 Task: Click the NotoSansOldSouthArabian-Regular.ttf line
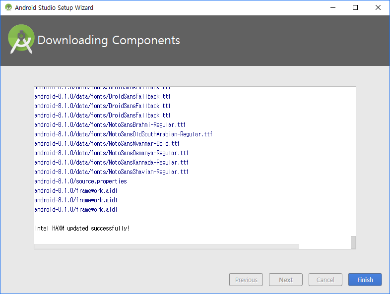tap(124, 134)
